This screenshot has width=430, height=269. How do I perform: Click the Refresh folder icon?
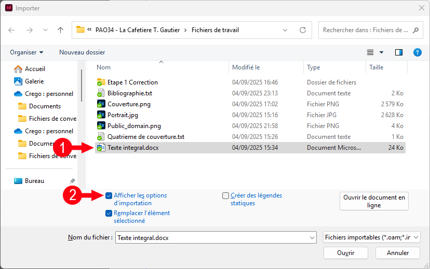(x=303, y=30)
